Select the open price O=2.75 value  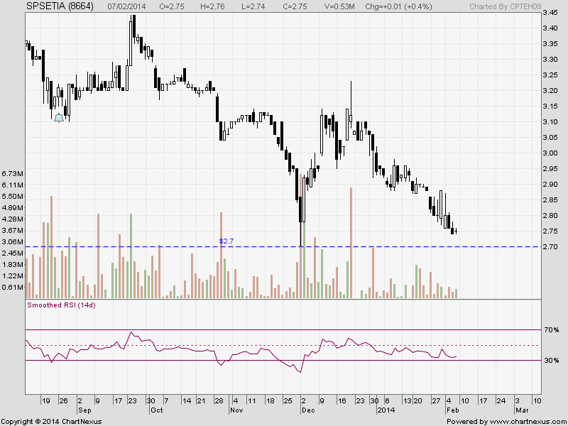click(172, 6)
